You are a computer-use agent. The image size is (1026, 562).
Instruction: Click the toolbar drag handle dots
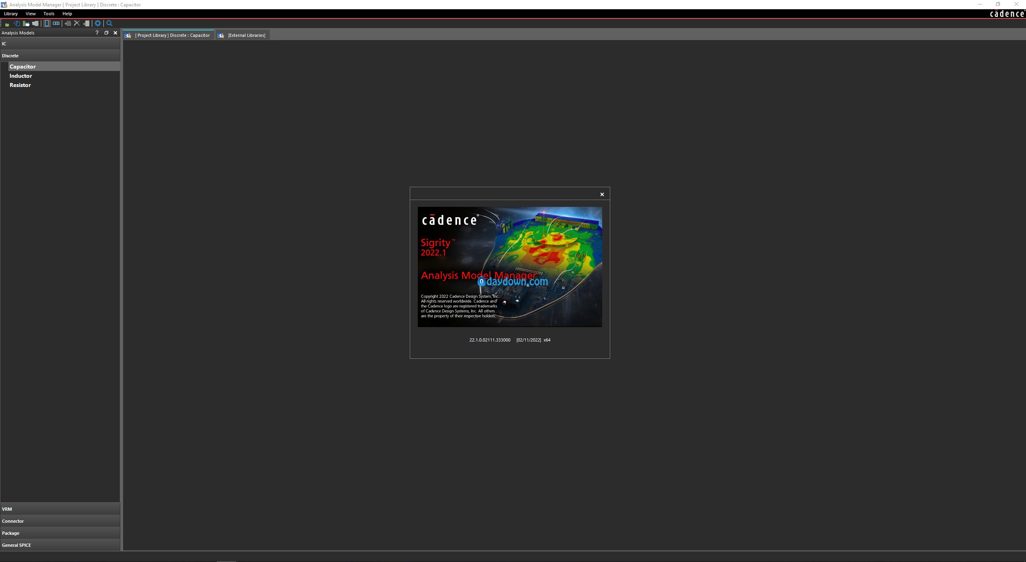point(1,23)
